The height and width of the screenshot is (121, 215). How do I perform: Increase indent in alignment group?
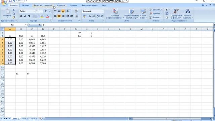point(72,16)
